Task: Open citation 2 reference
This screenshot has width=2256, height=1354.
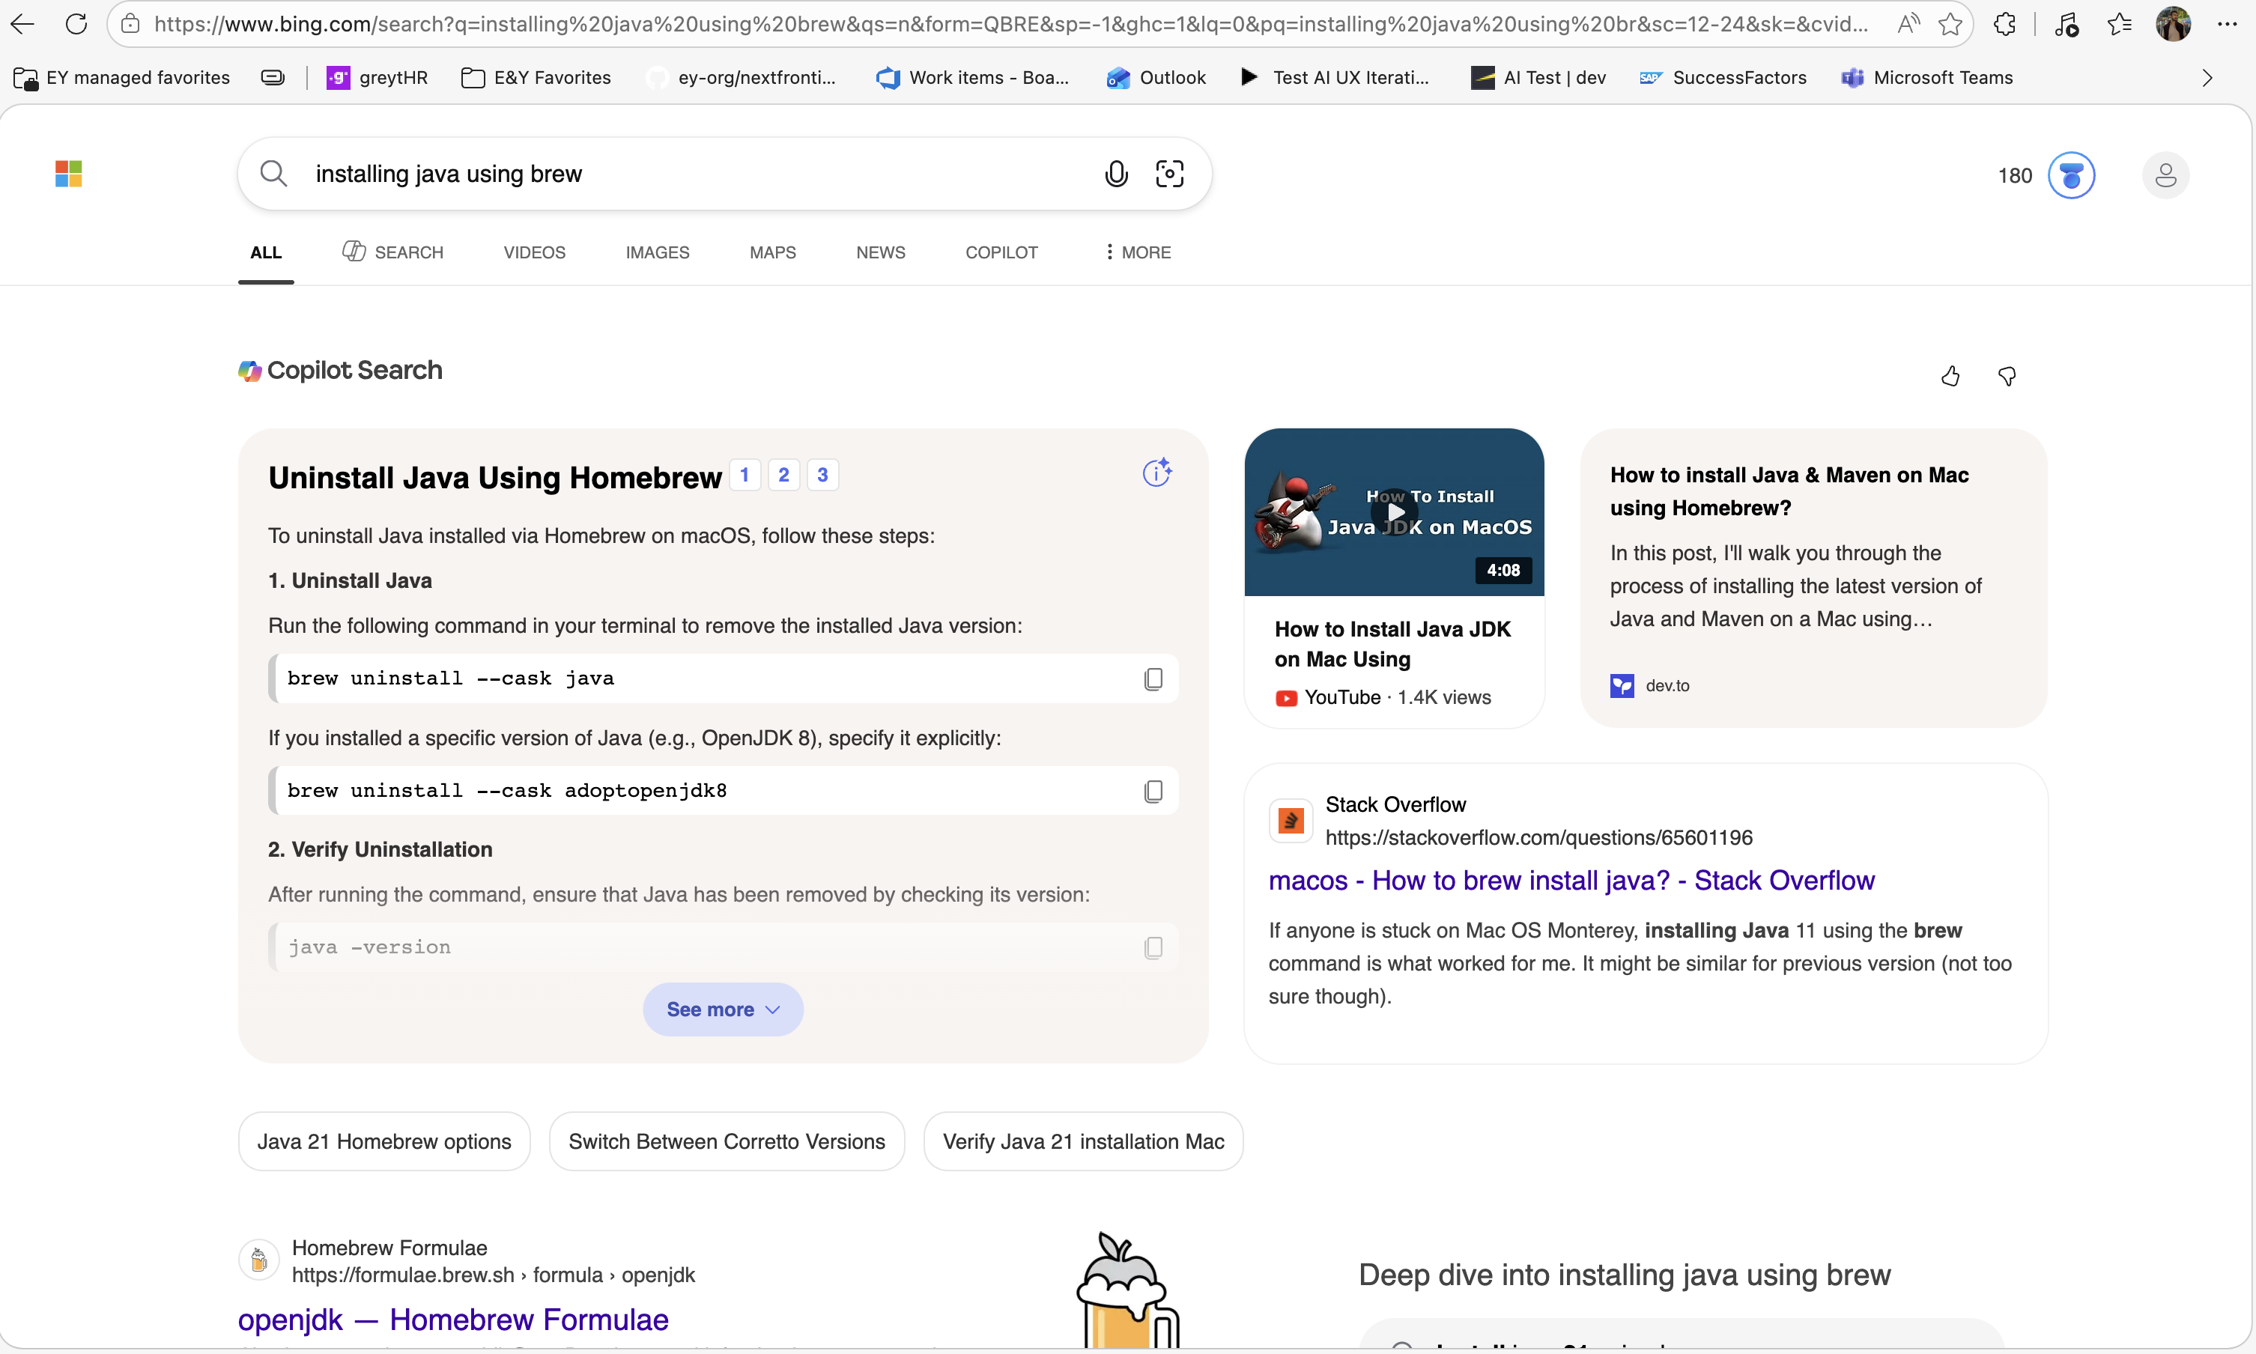Action: click(x=783, y=475)
